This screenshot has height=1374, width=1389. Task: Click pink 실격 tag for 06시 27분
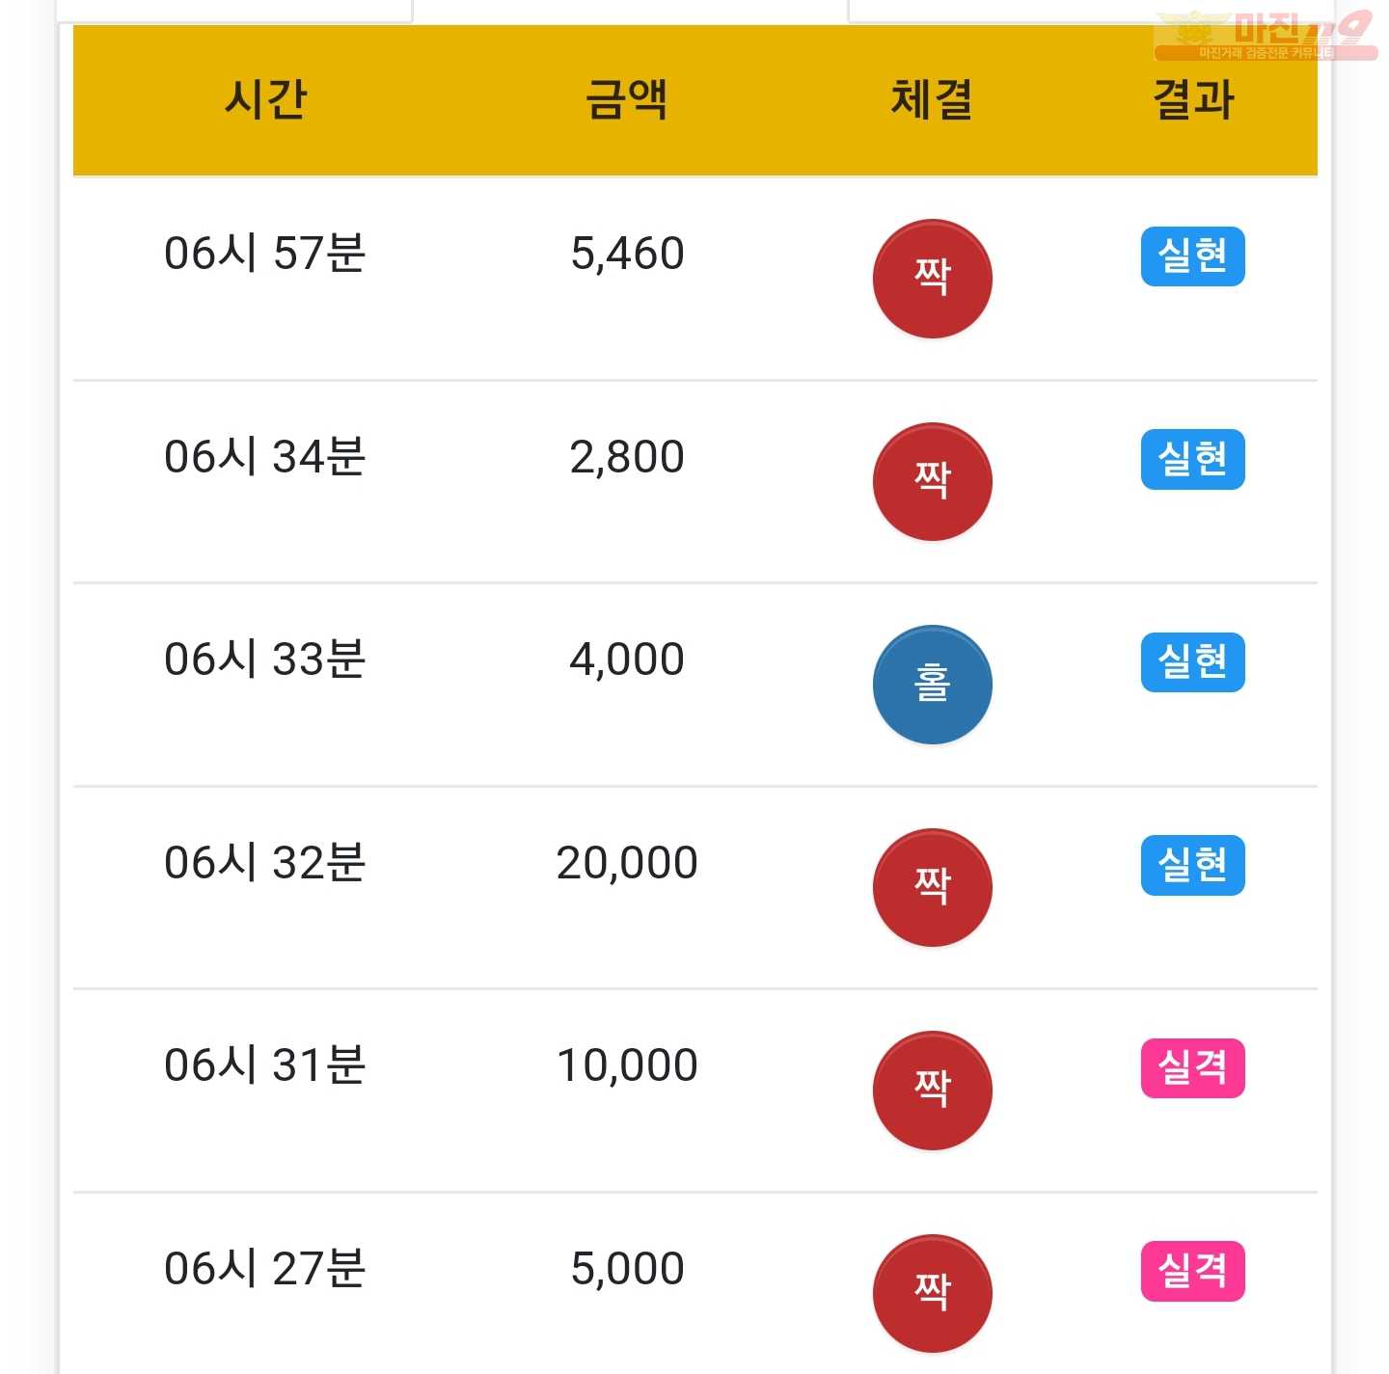[x=1192, y=1271]
